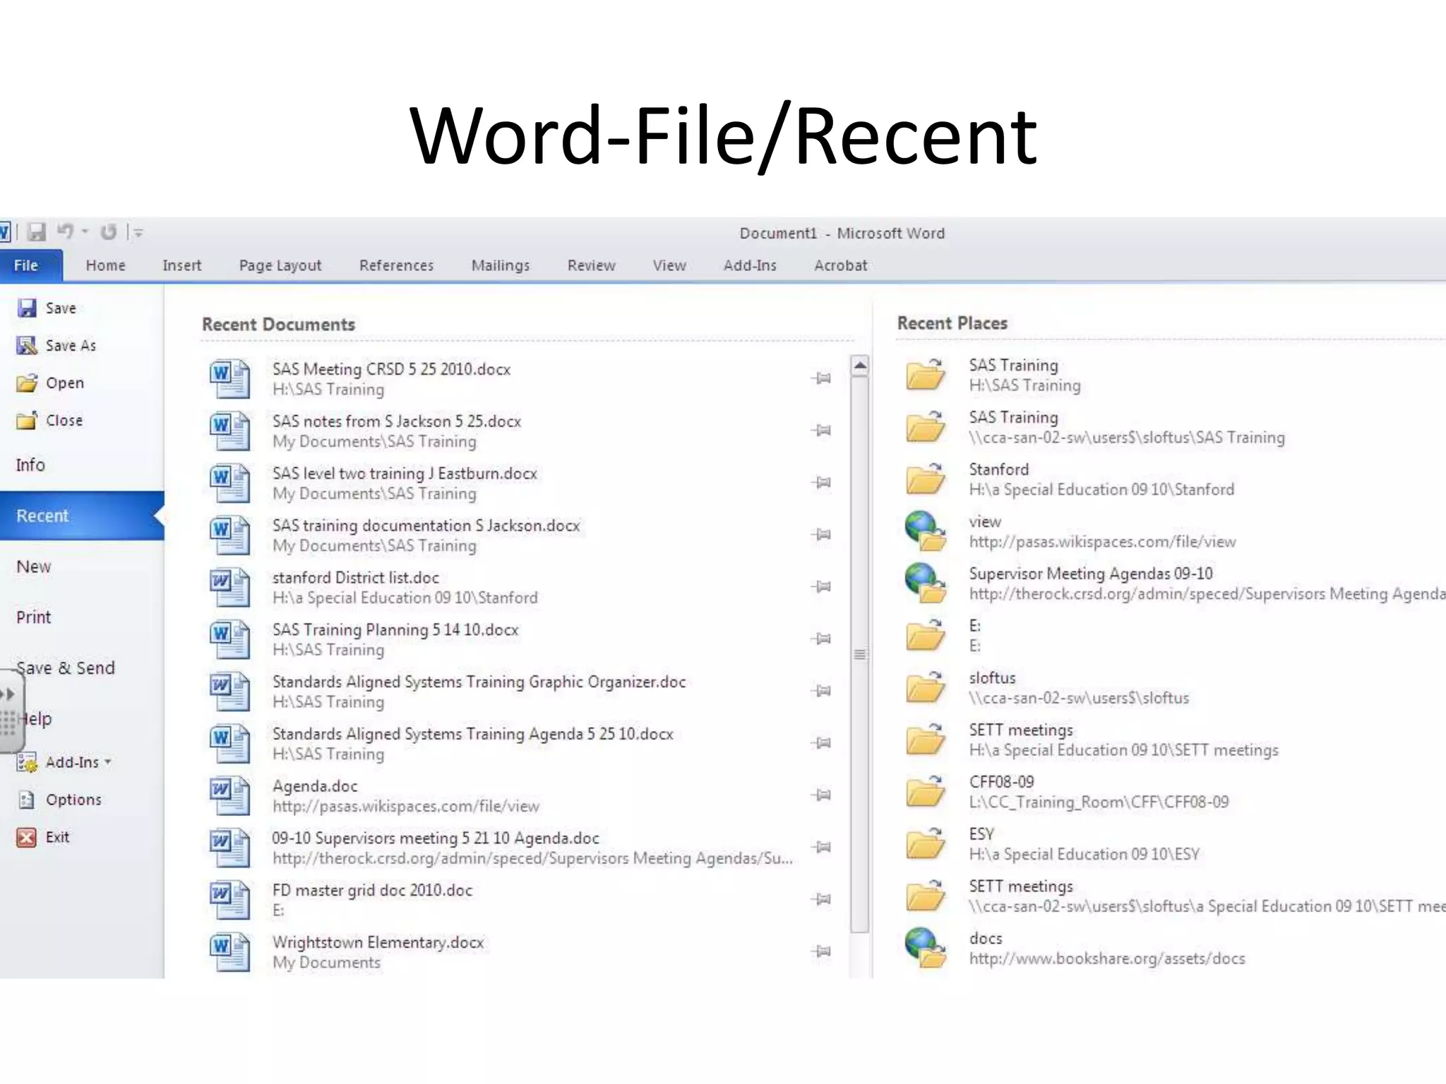Viewport: 1446px width, 1084px height.
Task: Expand the Add-Ins dropdown in File menu
Action: 64,762
